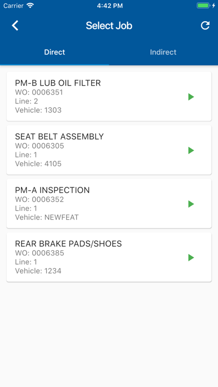Screen dimensions: 218x387
Task: Start the REAR BRAKE PADS/SHOES job
Action: point(191,257)
